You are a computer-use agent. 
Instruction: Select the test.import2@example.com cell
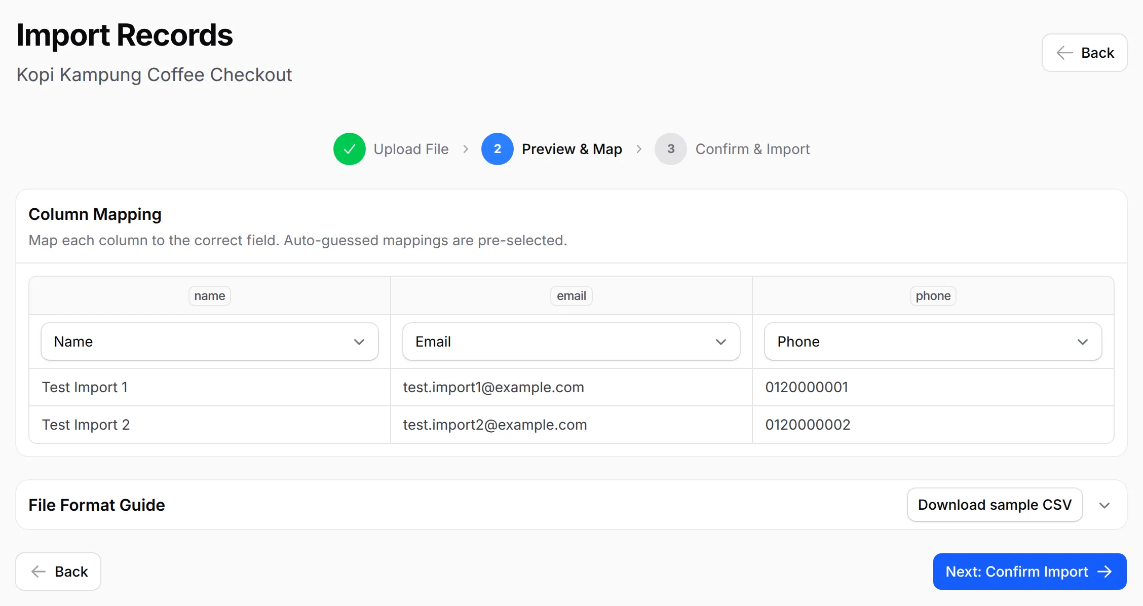click(571, 425)
